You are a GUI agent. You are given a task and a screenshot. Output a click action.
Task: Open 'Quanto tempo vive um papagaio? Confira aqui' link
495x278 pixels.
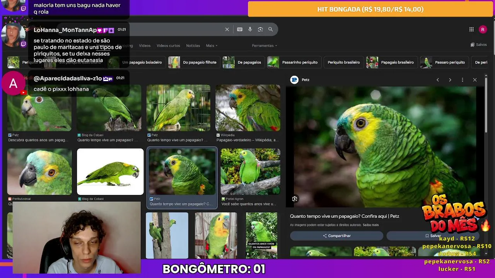point(345,216)
